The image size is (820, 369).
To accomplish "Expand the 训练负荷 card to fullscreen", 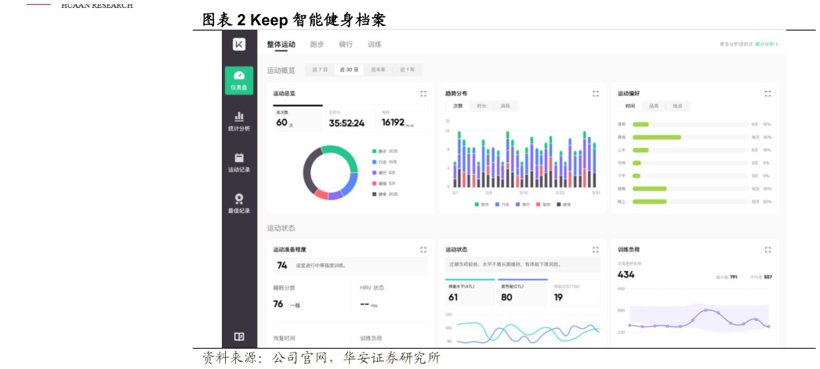I will [767, 250].
